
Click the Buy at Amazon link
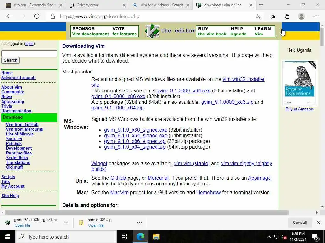pos(299,109)
